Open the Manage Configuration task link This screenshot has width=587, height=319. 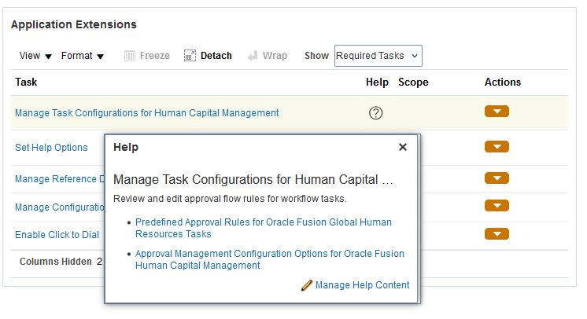tap(60, 207)
